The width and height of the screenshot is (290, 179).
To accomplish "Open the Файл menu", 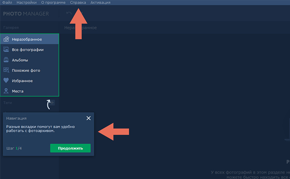I will tap(7, 3).
